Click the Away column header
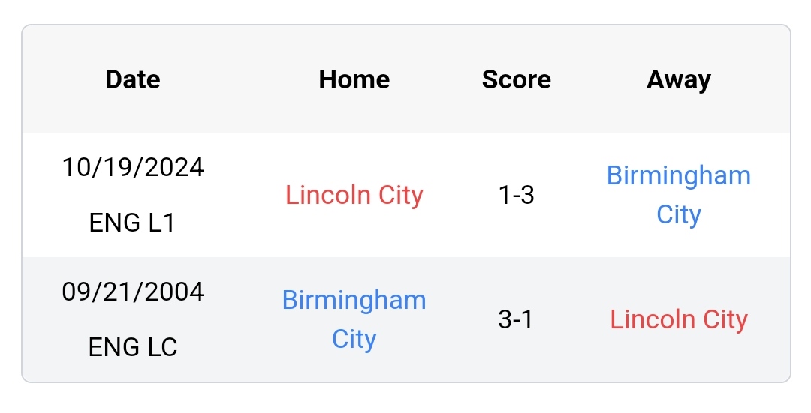Image resolution: width=811 pixels, height=413 pixels. (678, 79)
